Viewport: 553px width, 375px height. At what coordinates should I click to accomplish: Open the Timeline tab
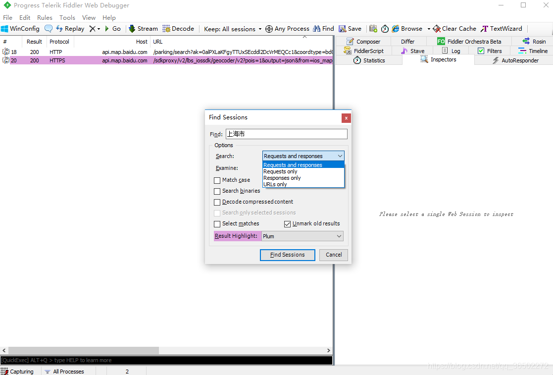coord(533,51)
